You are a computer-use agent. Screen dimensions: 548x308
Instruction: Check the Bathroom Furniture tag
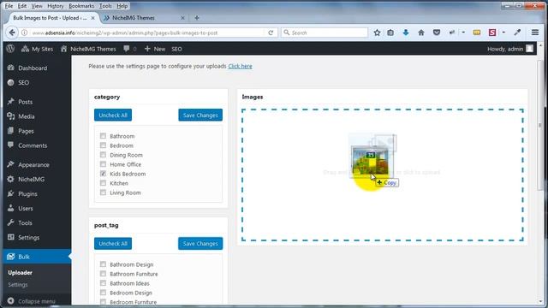103,274
